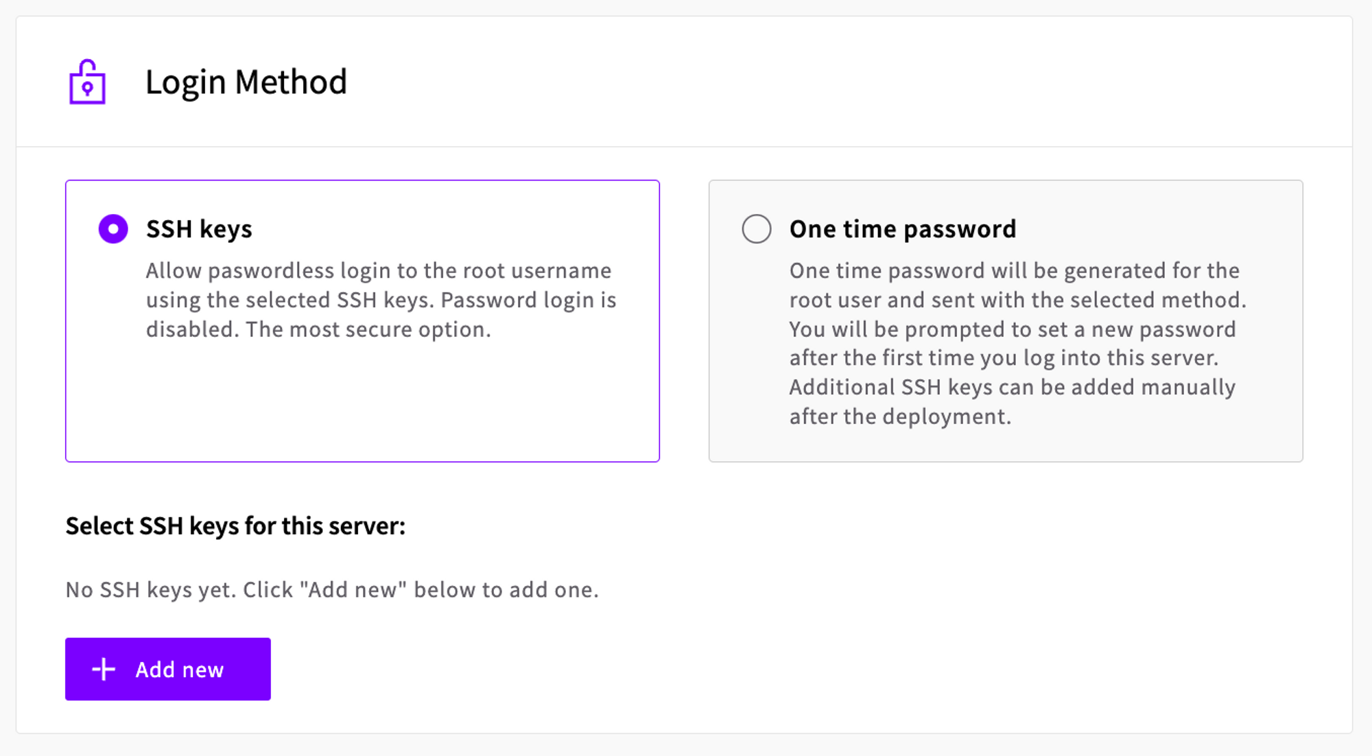Select the One time password radio button

756,228
